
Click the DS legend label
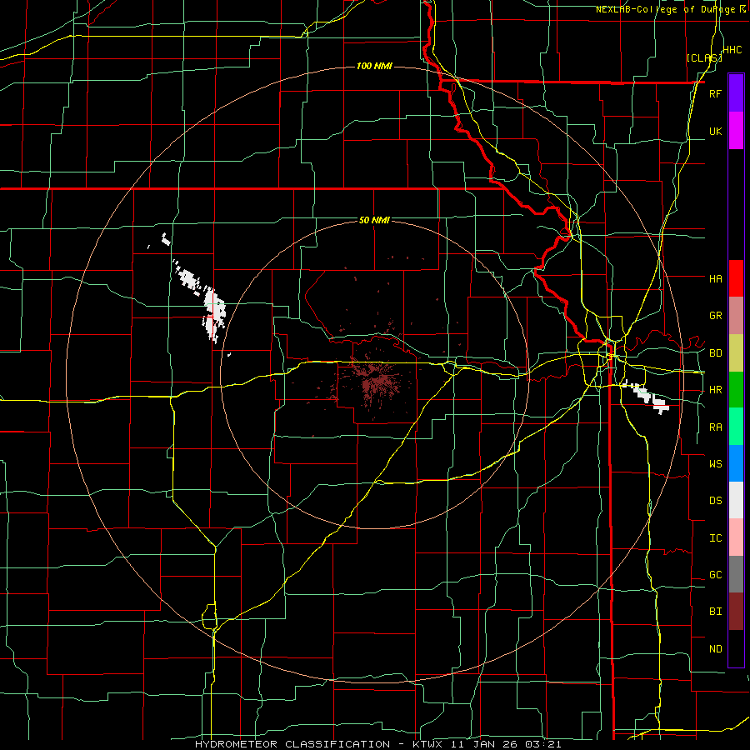click(x=715, y=500)
